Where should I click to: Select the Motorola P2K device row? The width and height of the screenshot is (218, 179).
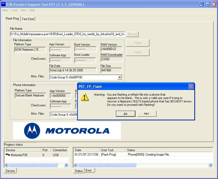[x=36, y=155]
